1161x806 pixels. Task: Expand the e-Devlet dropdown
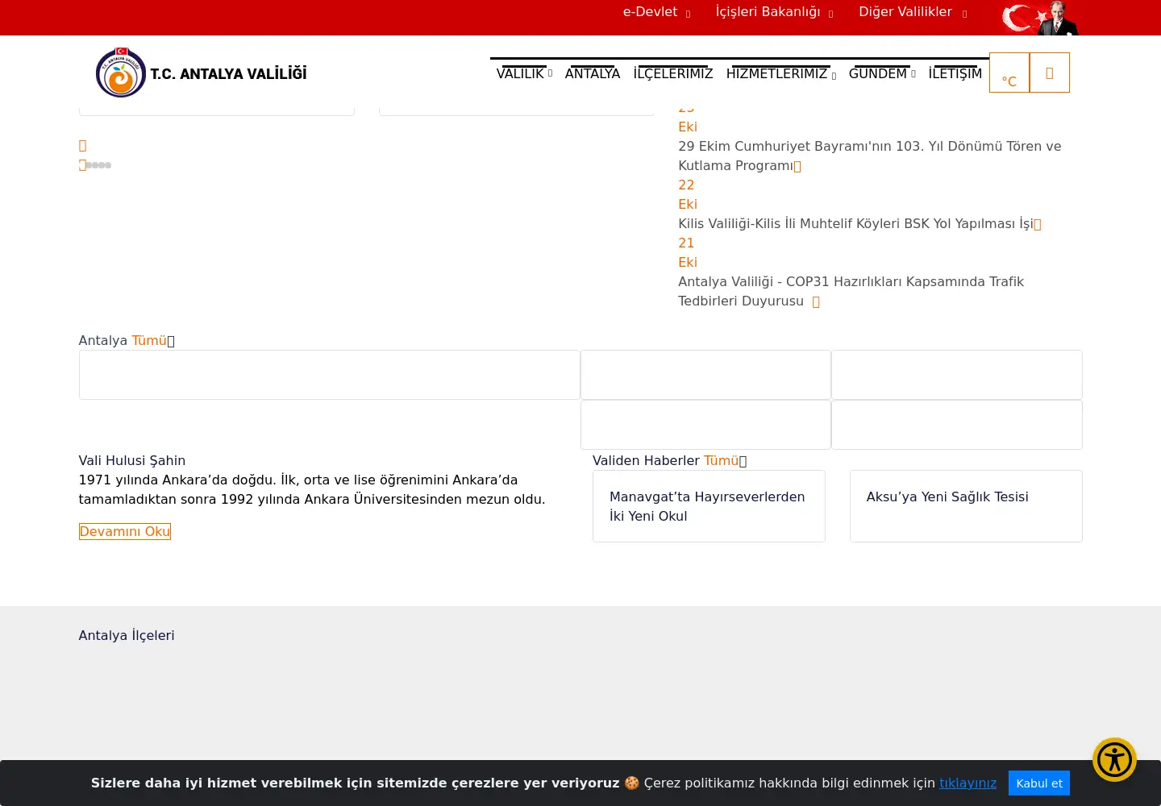[656, 12]
